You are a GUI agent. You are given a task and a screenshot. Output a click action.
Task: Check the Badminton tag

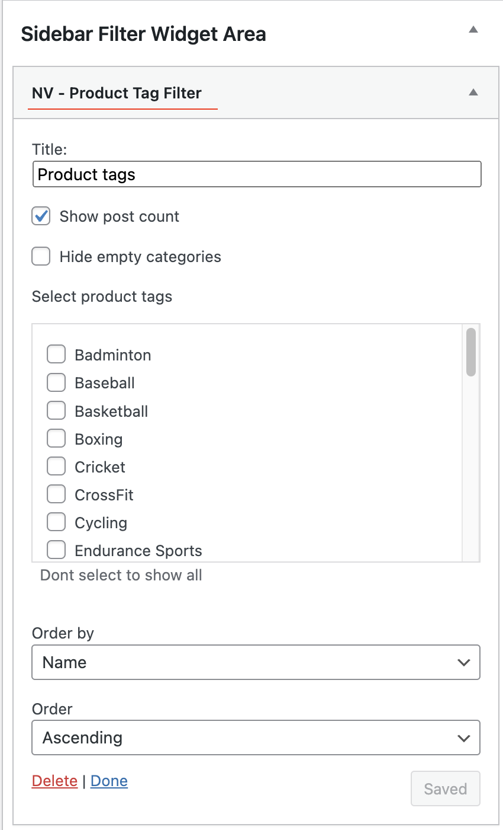point(56,355)
